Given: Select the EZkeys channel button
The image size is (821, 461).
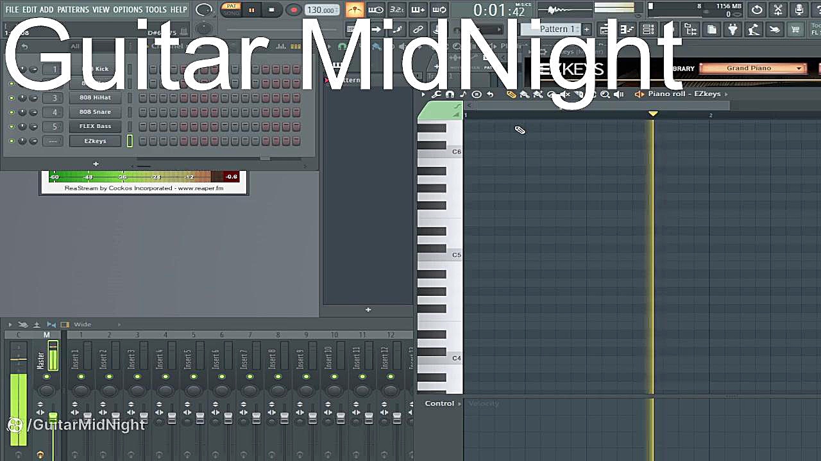Looking at the screenshot, I should point(95,141).
